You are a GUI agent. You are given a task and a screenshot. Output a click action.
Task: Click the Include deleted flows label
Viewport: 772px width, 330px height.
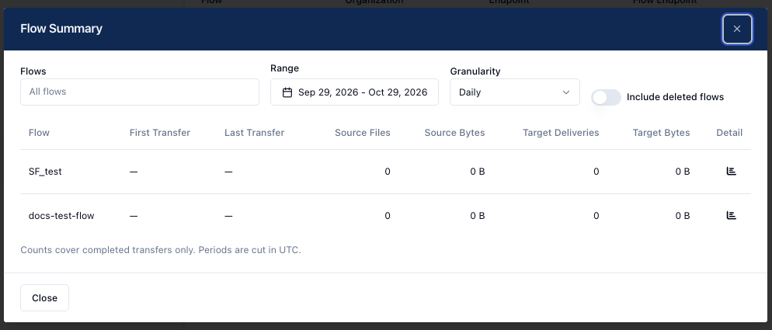(x=675, y=97)
